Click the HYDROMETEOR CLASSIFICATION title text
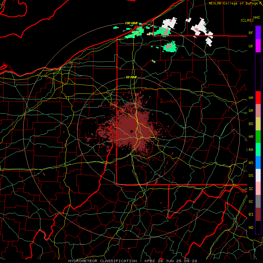The height and width of the screenshot is (263, 263). (x=103, y=261)
